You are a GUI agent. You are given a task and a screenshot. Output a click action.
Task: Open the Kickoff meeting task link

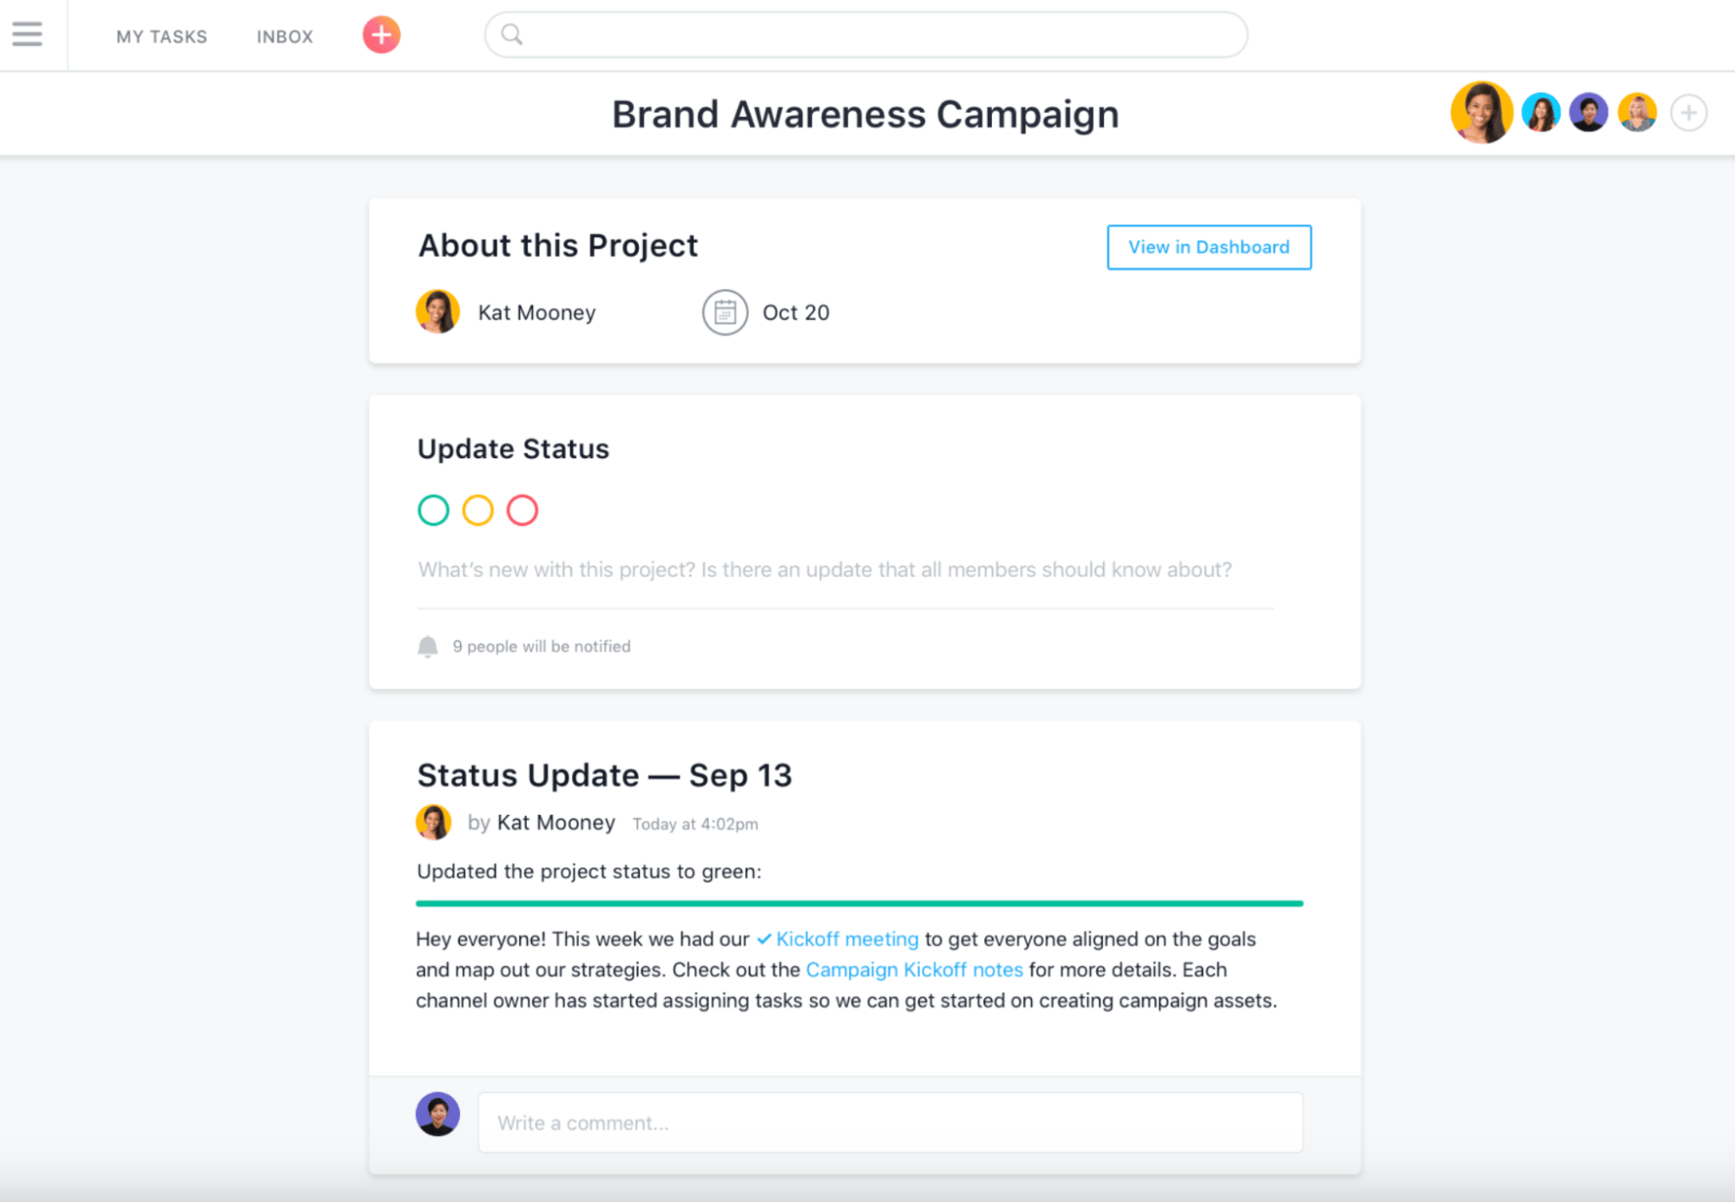click(846, 938)
